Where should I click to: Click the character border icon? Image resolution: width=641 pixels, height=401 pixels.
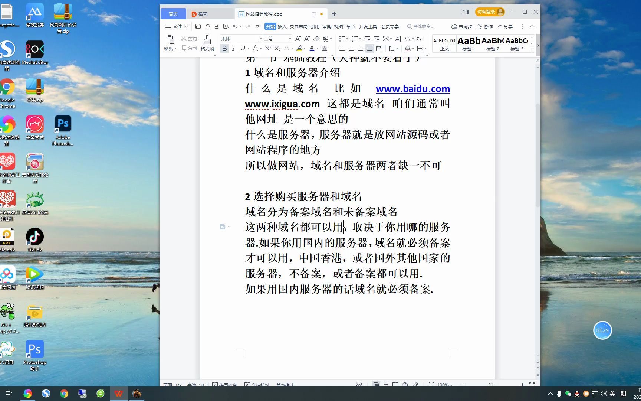(x=325, y=48)
